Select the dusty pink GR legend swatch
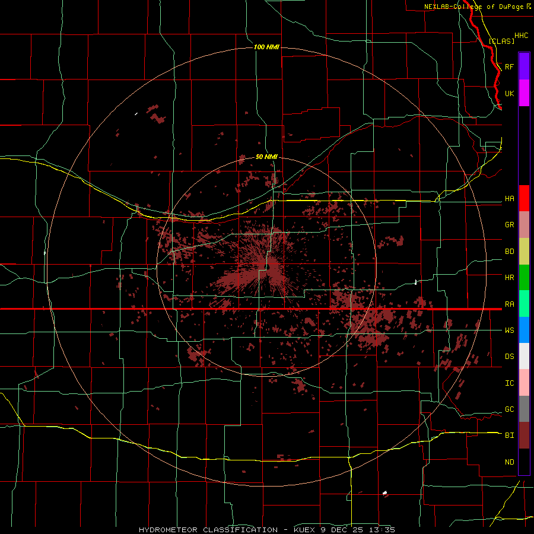Viewport: 534px width, 534px height. click(x=524, y=225)
